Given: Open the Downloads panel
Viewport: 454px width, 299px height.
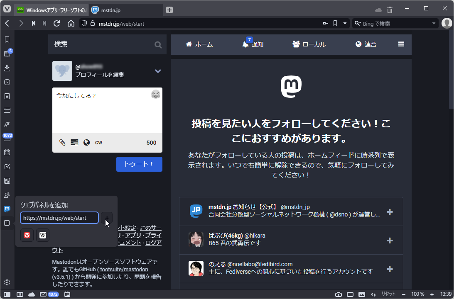Looking at the screenshot, I should [7, 68].
